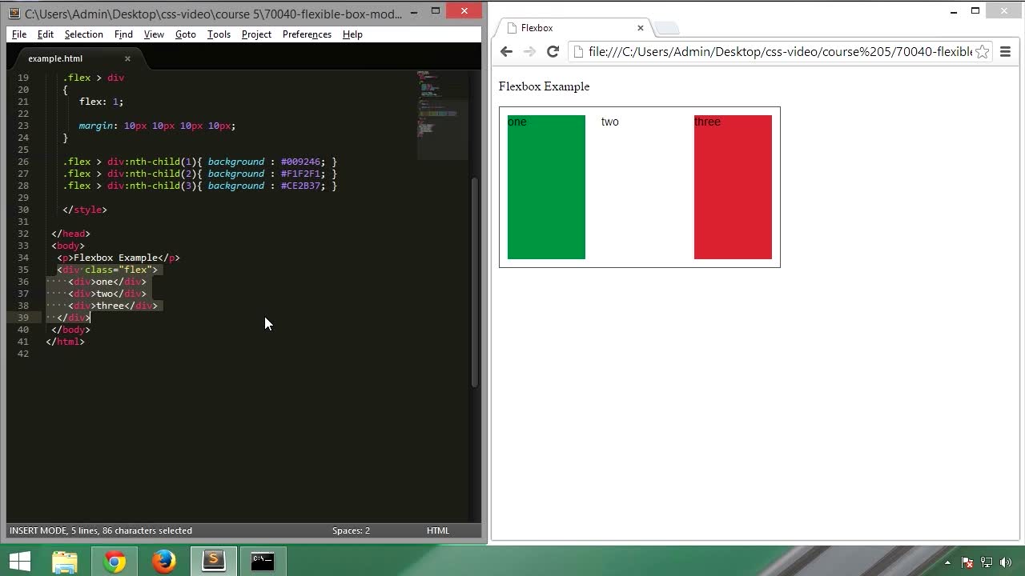
Task: Open the Preferences menu
Action: 307,34
